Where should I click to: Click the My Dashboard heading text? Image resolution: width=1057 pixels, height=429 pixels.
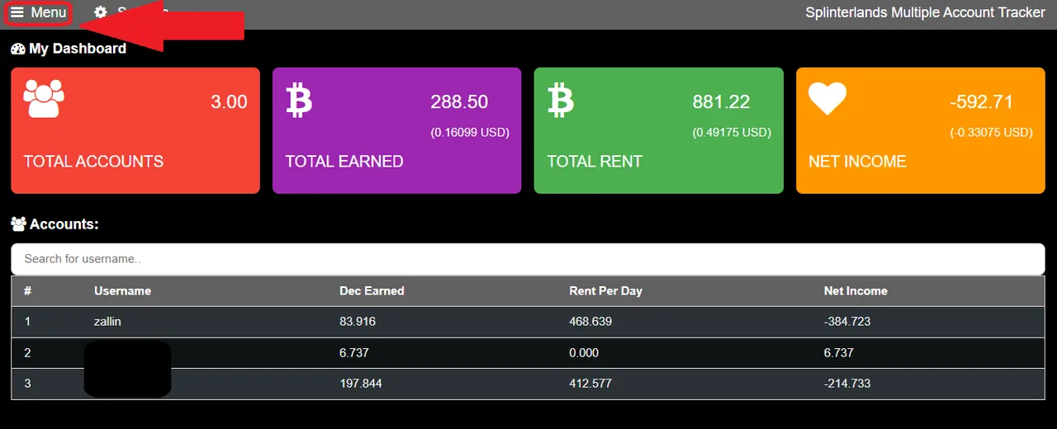78,49
